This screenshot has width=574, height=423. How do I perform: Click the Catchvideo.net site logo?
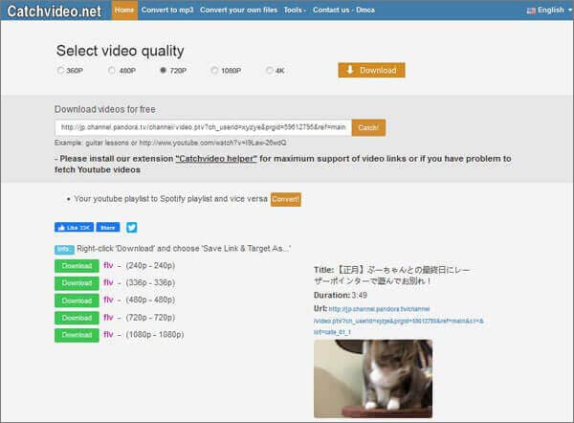click(55, 11)
